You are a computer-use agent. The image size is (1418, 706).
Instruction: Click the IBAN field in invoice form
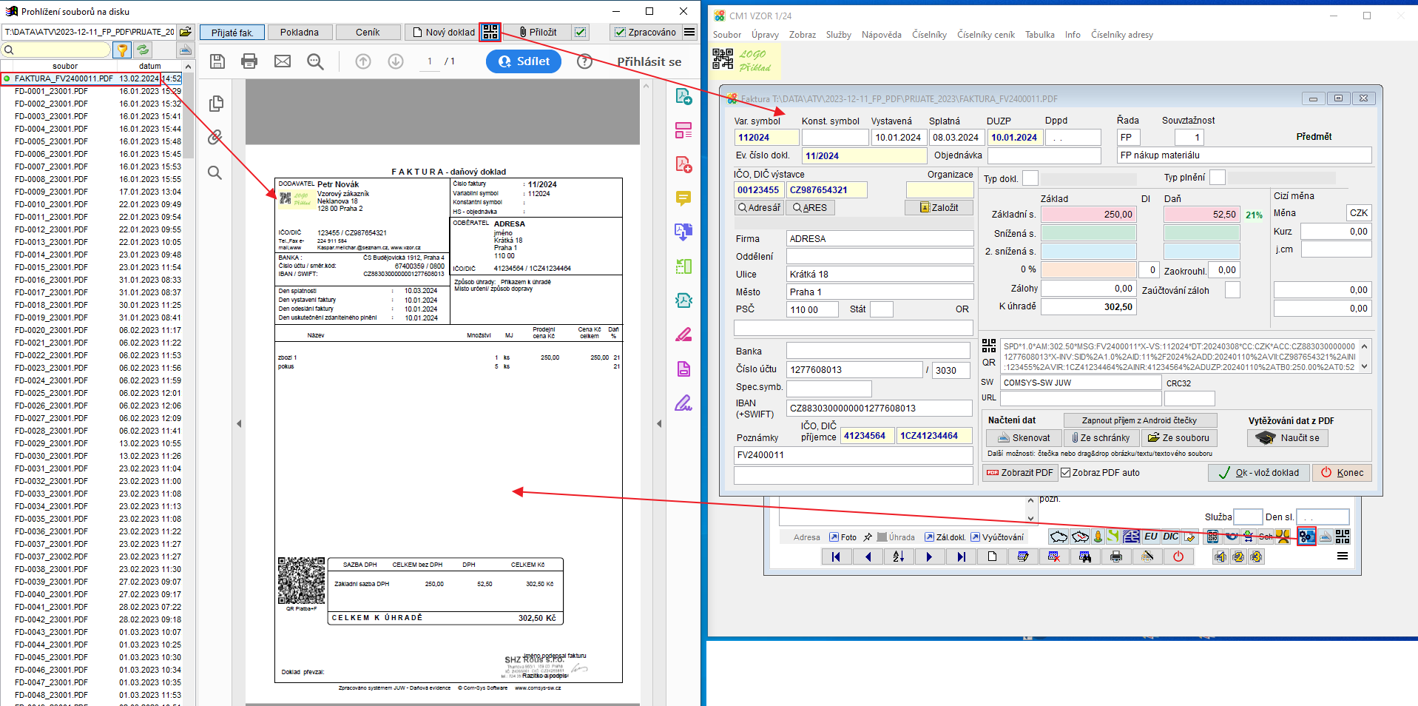pyautogui.click(x=879, y=408)
